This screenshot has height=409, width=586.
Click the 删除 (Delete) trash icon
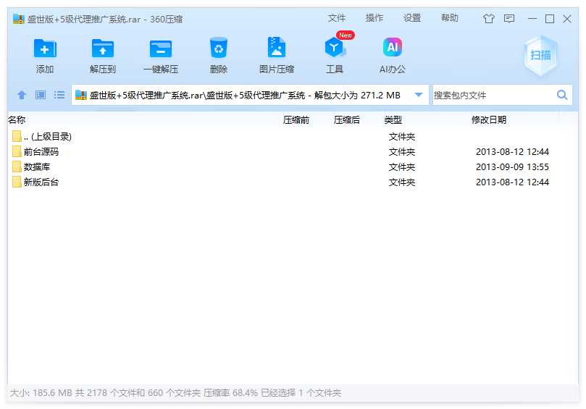point(219,48)
